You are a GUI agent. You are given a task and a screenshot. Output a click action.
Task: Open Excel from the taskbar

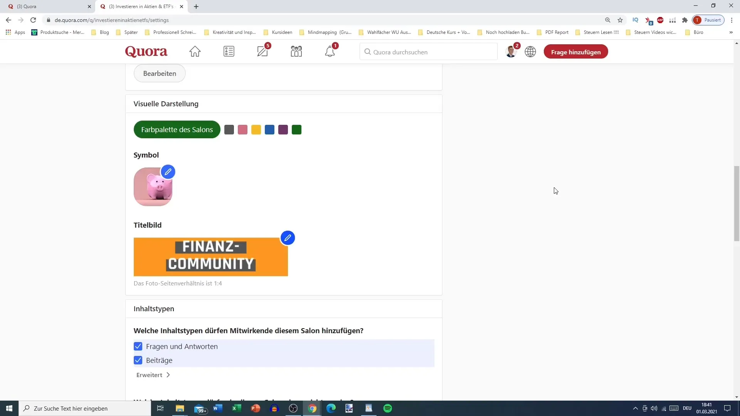click(237, 408)
